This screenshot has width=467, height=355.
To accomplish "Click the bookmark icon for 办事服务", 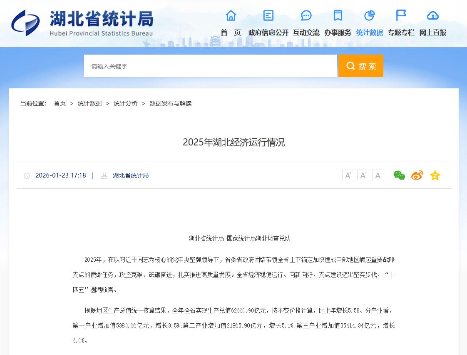I will pyautogui.click(x=338, y=16).
